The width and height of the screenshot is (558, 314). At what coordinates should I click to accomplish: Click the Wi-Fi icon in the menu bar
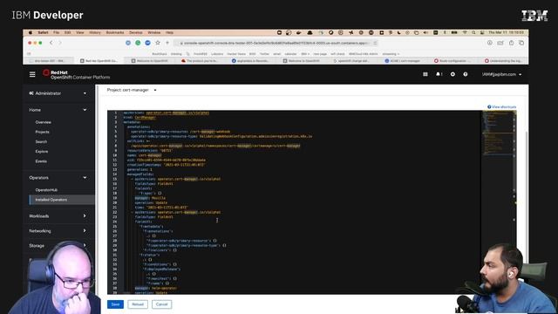[465, 33]
